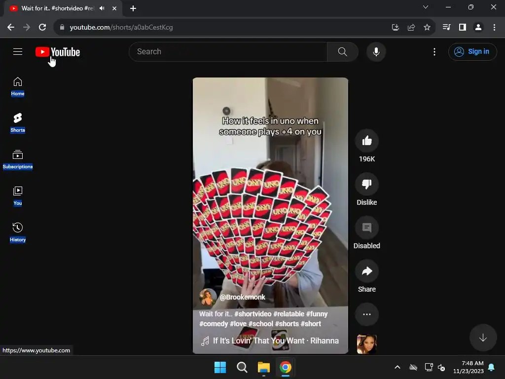The image size is (505, 379).
Task: Click the magnifier search button
Action: pyautogui.click(x=342, y=51)
